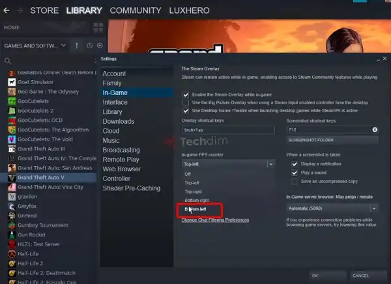Click the Overlay shortcut keys Shift+Tab field
The height and width of the screenshot is (284, 391).
tap(228, 130)
